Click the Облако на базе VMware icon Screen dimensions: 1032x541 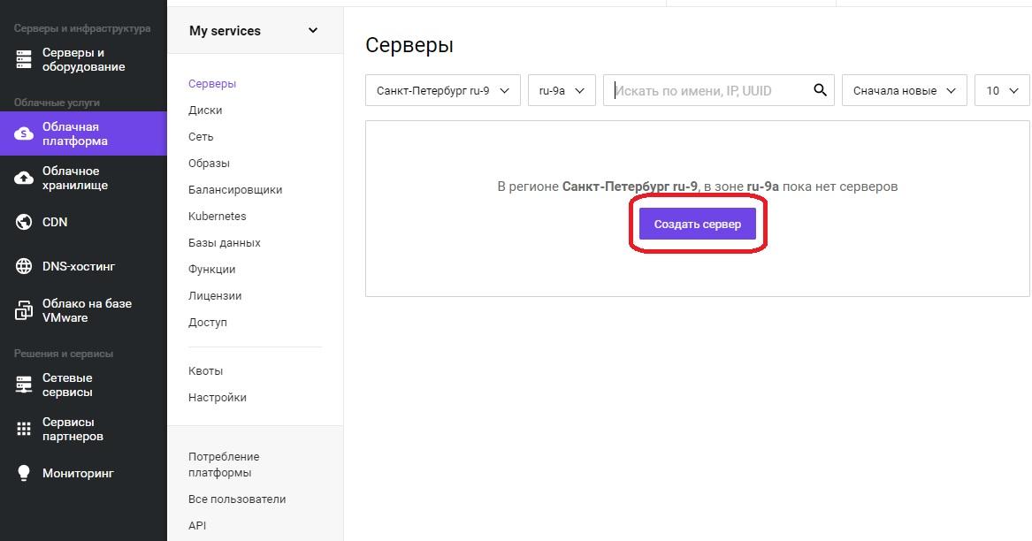click(x=25, y=310)
